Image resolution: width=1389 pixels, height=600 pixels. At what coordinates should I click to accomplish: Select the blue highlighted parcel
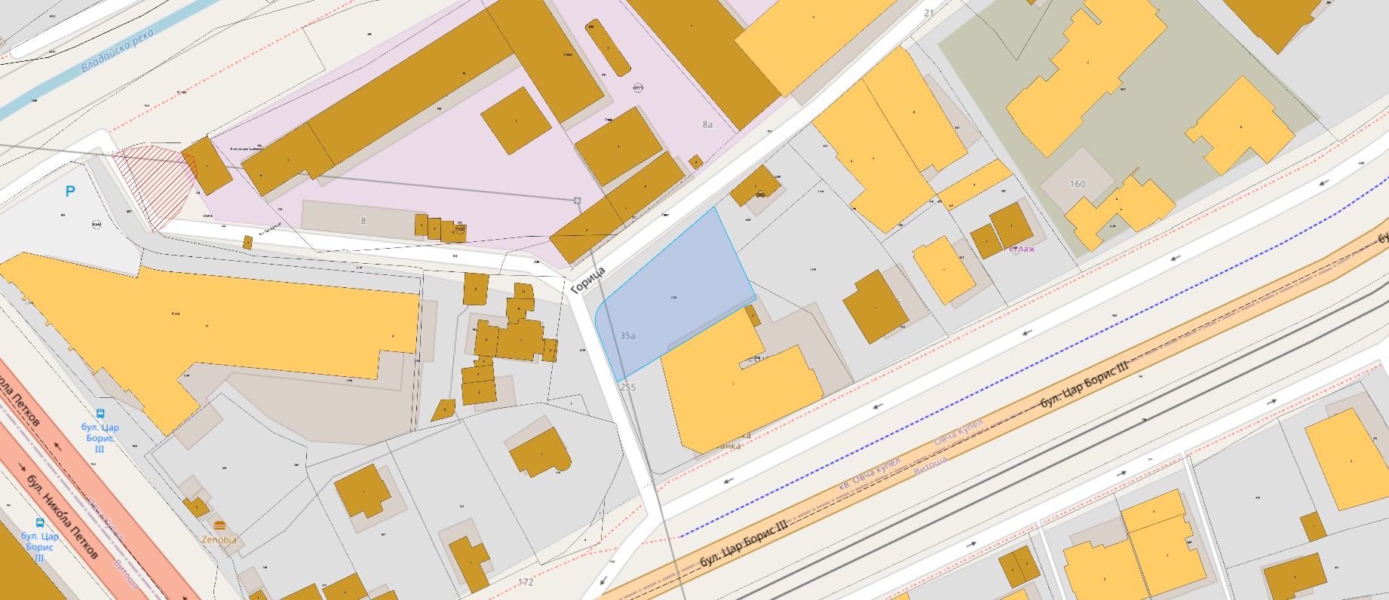pos(676,294)
